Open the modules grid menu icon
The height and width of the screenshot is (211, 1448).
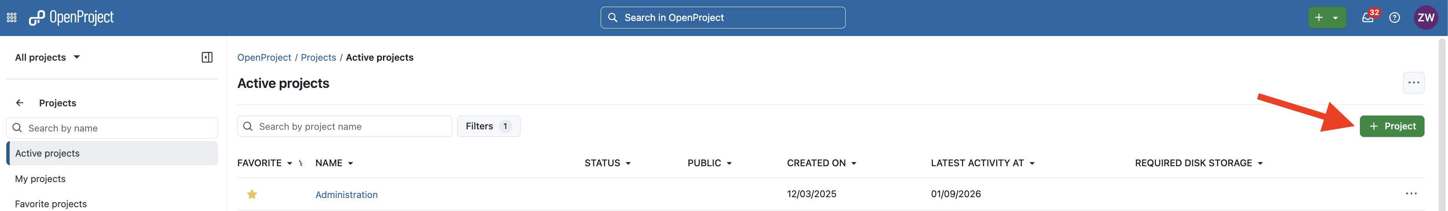(12, 18)
